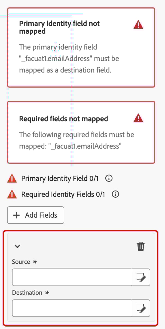This screenshot has width=165, height=329.
Task: Focus the Source input field
Action: pos(72,277)
